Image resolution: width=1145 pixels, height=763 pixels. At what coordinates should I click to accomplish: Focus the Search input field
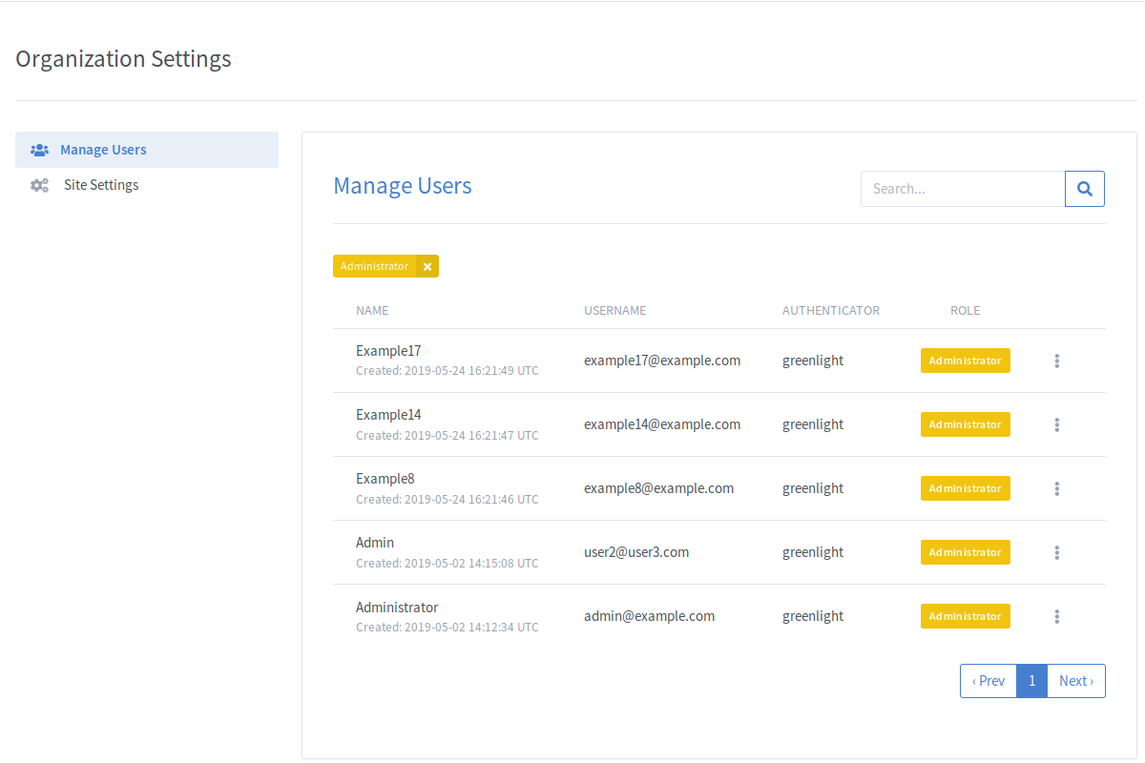[x=962, y=189]
